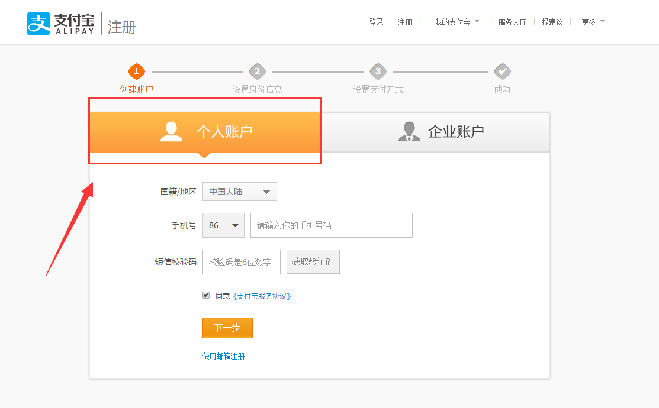
Task: Click the 使用邮箱注册 link
Action: click(223, 356)
